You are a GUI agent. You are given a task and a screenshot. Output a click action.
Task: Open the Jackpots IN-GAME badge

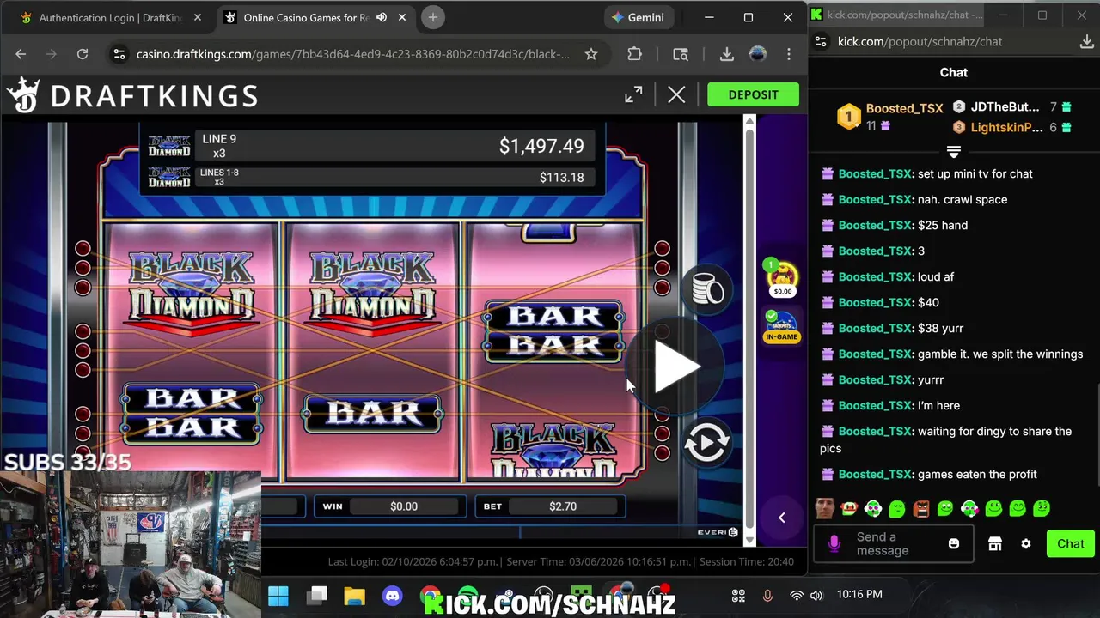coord(781,327)
